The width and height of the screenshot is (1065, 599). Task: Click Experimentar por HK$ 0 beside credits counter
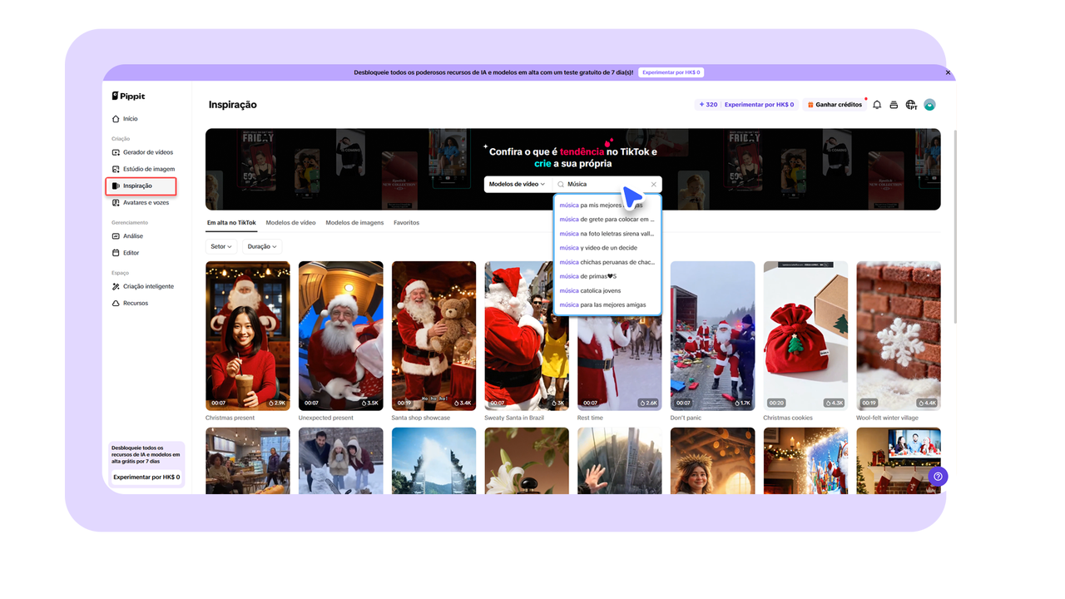pyautogui.click(x=759, y=105)
